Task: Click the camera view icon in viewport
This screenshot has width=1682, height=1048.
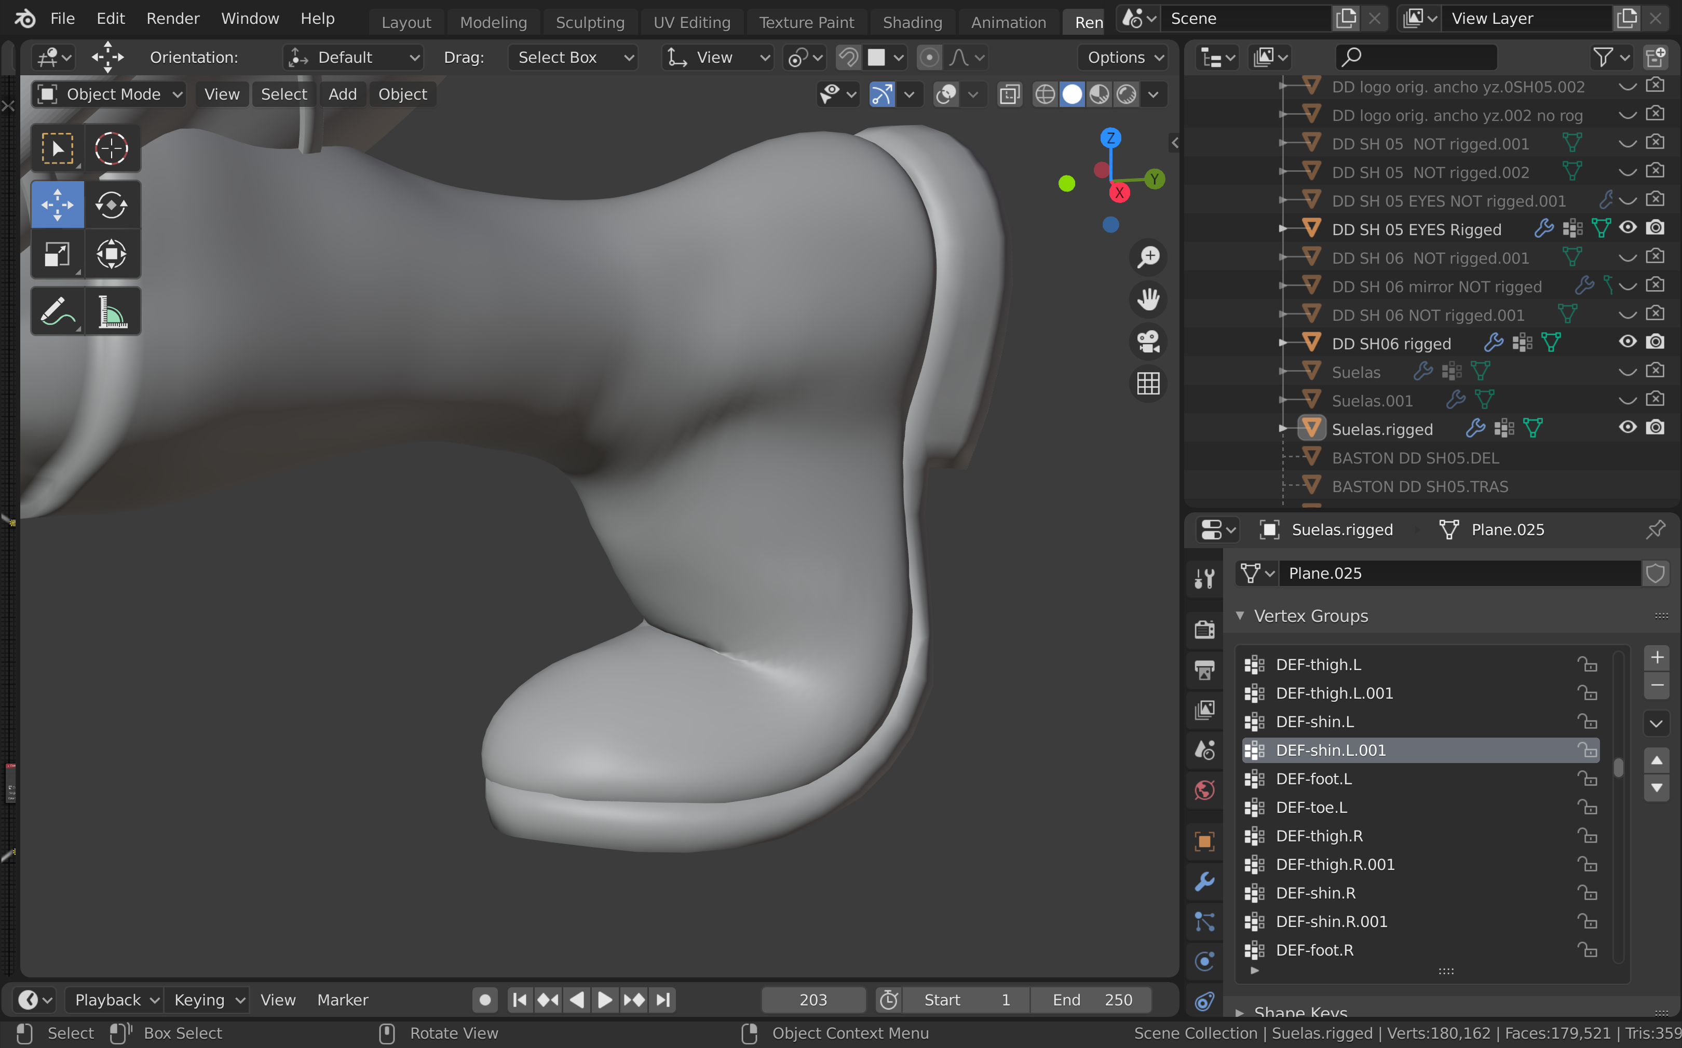Action: click(x=1148, y=342)
